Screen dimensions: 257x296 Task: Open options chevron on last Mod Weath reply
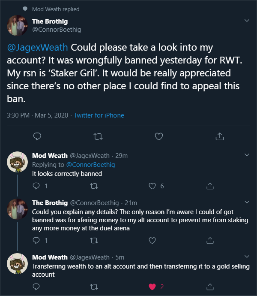coord(247,256)
